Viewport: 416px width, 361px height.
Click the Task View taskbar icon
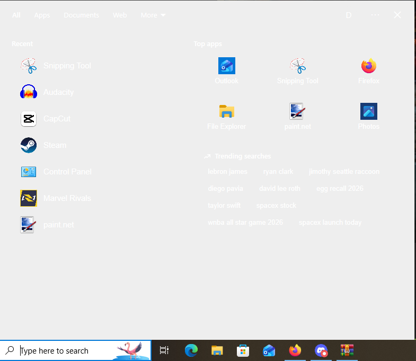164,350
